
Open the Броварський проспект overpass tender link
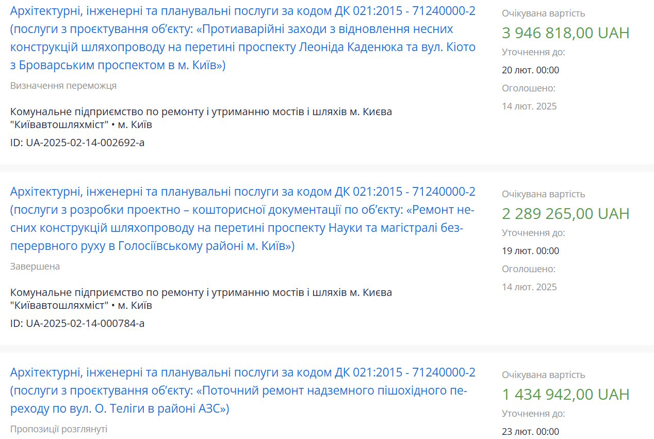pos(242,39)
